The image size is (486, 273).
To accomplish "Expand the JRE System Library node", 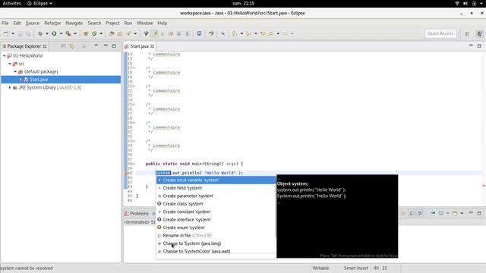I will (10, 88).
